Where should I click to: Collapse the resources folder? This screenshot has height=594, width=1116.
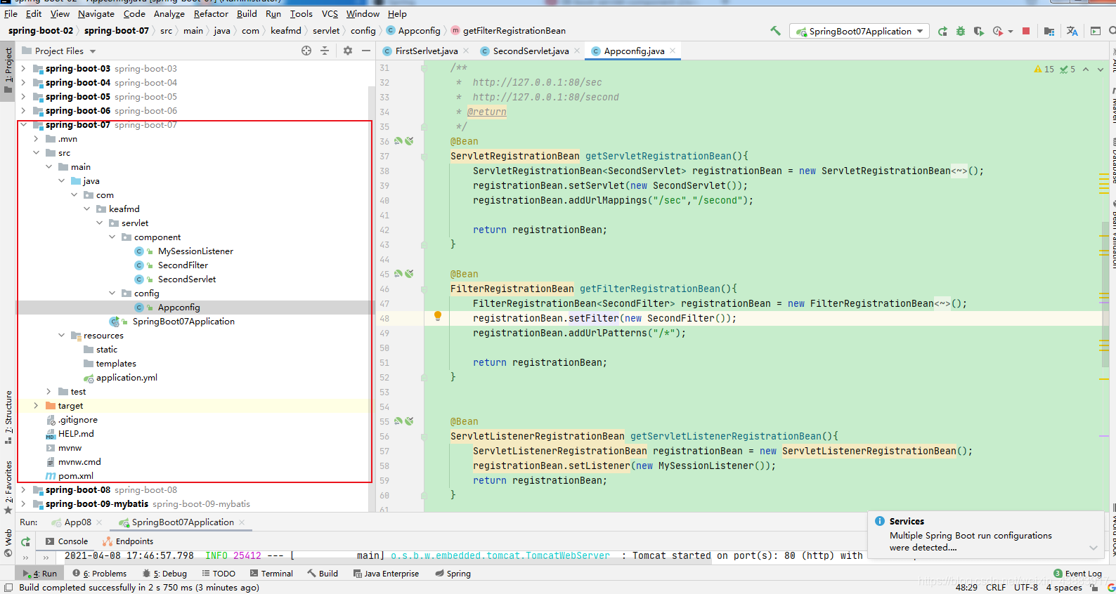pyautogui.click(x=61, y=336)
